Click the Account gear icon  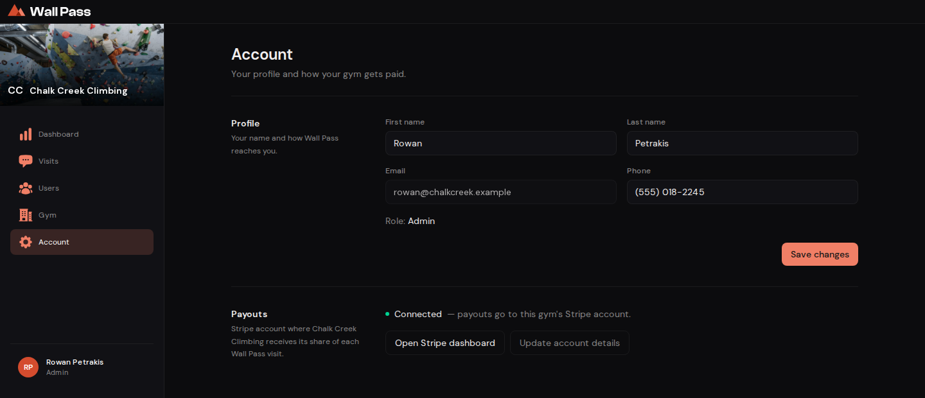point(26,242)
